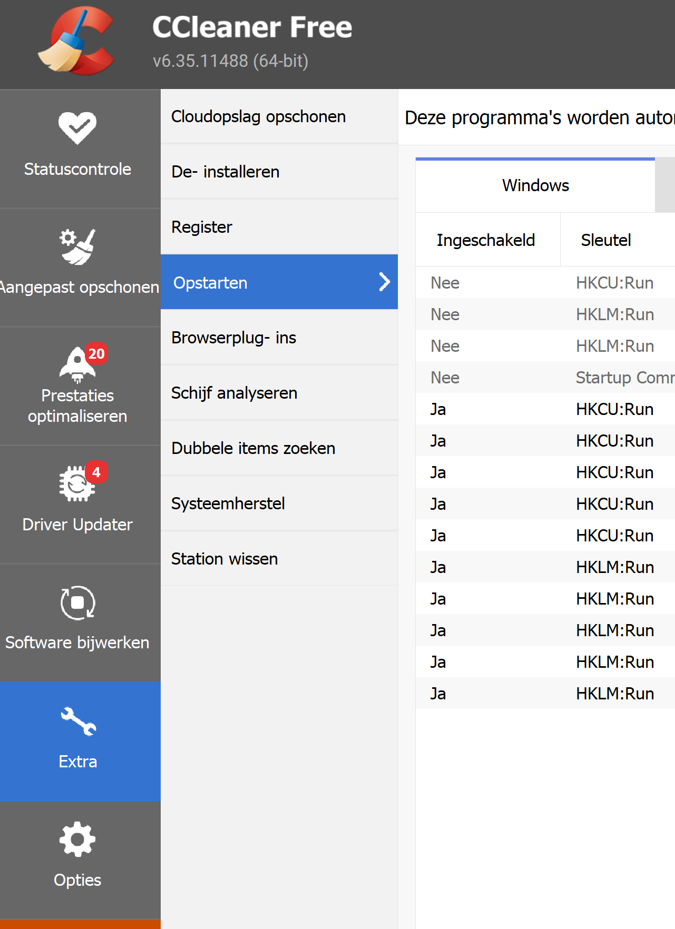Switch to the Windows tab
Viewport: 675px width, 929px height.
pyautogui.click(x=535, y=185)
